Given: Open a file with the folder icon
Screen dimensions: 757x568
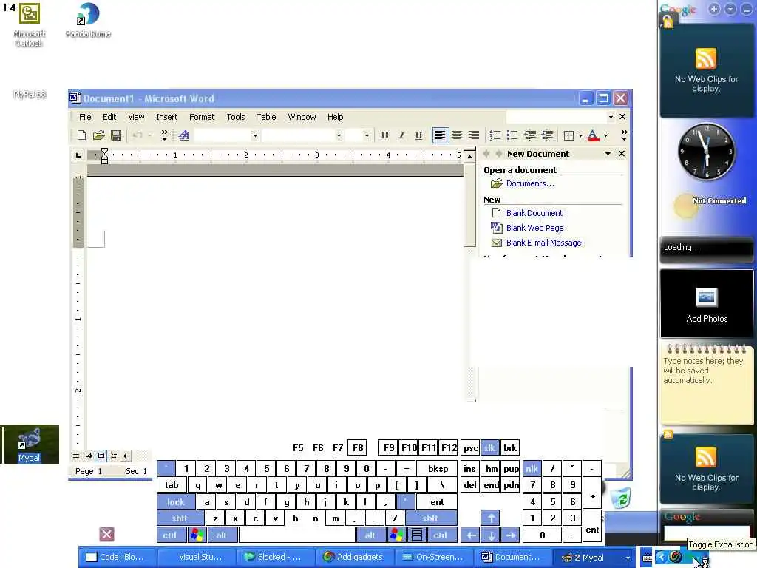Looking at the screenshot, I should [98, 135].
